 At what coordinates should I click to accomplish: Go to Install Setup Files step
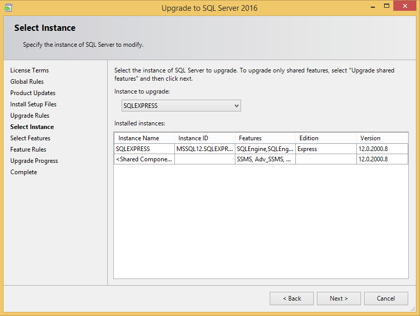coord(33,104)
